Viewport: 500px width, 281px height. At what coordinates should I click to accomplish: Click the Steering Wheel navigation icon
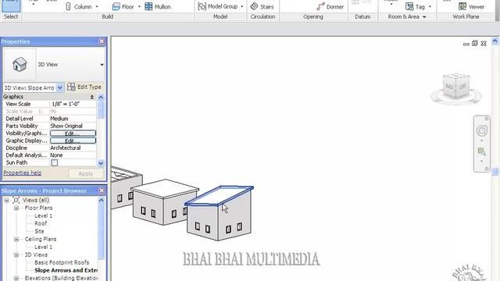[x=481, y=130]
